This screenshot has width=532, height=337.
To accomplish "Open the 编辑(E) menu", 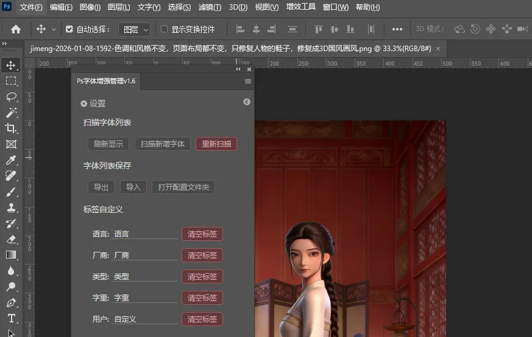I will (61, 7).
